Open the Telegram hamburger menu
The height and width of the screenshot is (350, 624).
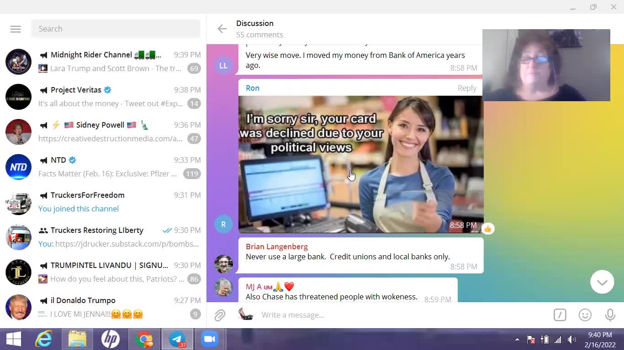(x=16, y=29)
